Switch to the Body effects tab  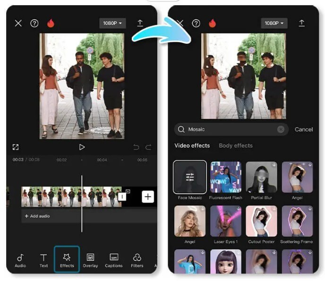(x=236, y=145)
